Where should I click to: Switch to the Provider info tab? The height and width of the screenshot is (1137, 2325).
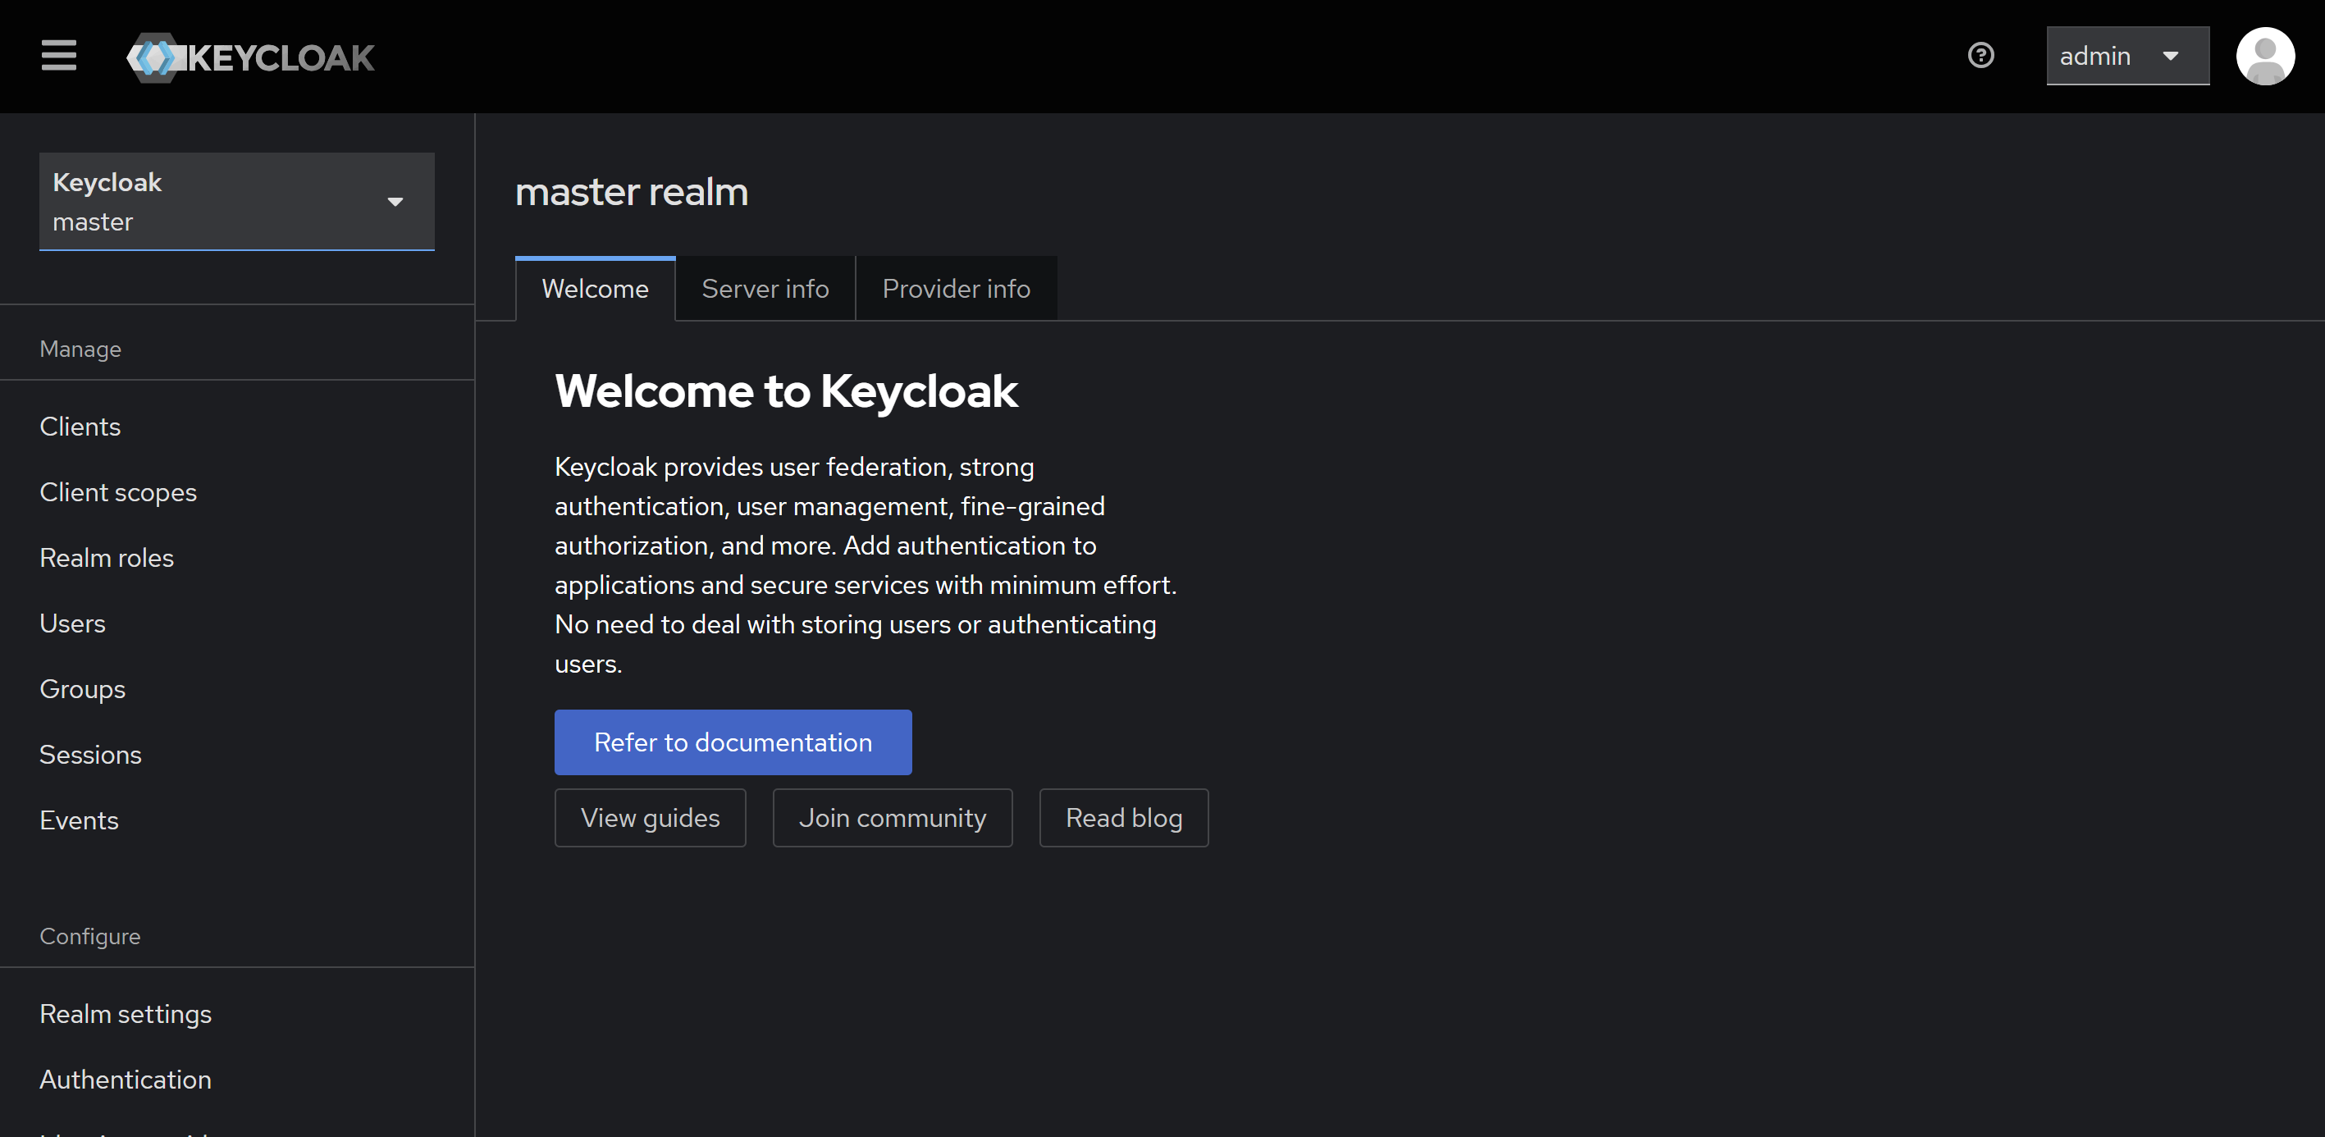pos(955,289)
